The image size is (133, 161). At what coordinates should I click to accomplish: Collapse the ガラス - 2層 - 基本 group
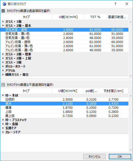[x=3, y=25]
